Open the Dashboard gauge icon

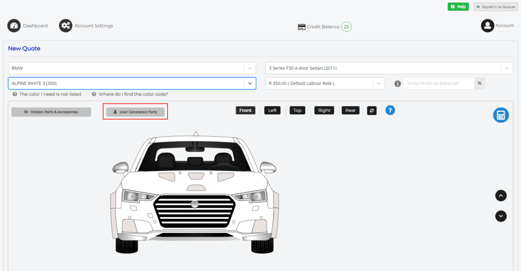14,26
